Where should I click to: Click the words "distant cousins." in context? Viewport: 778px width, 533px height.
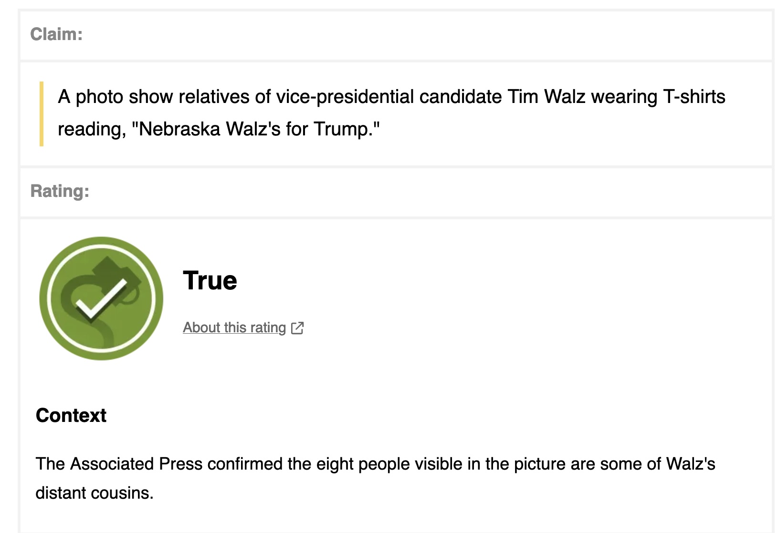click(x=95, y=493)
